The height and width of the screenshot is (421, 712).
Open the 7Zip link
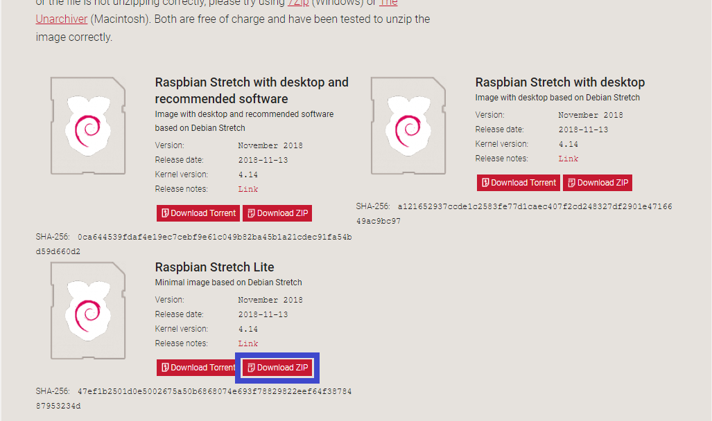pyautogui.click(x=298, y=3)
